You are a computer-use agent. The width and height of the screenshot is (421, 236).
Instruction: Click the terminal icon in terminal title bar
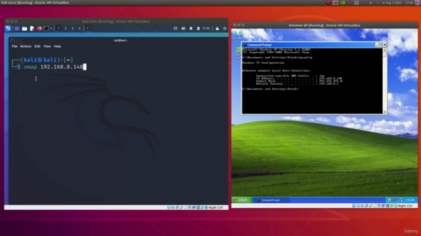click(12, 41)
